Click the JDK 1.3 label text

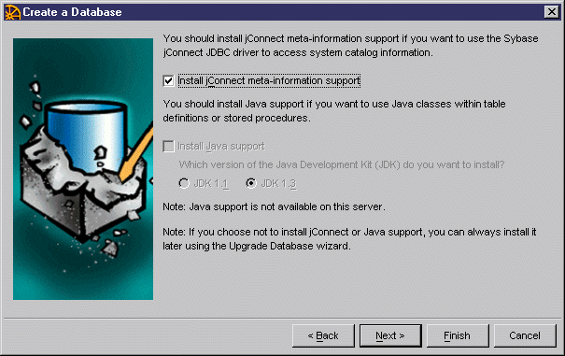pyautogui.click(x=278, y=184)
